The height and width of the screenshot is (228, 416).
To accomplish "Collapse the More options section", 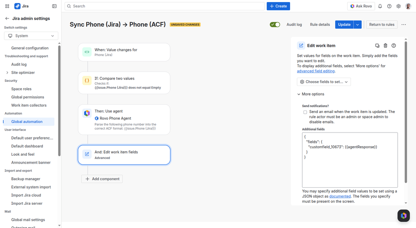I will click(311, 94).
